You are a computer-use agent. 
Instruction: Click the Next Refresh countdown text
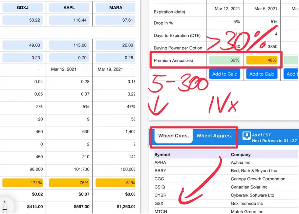point(274,141)
